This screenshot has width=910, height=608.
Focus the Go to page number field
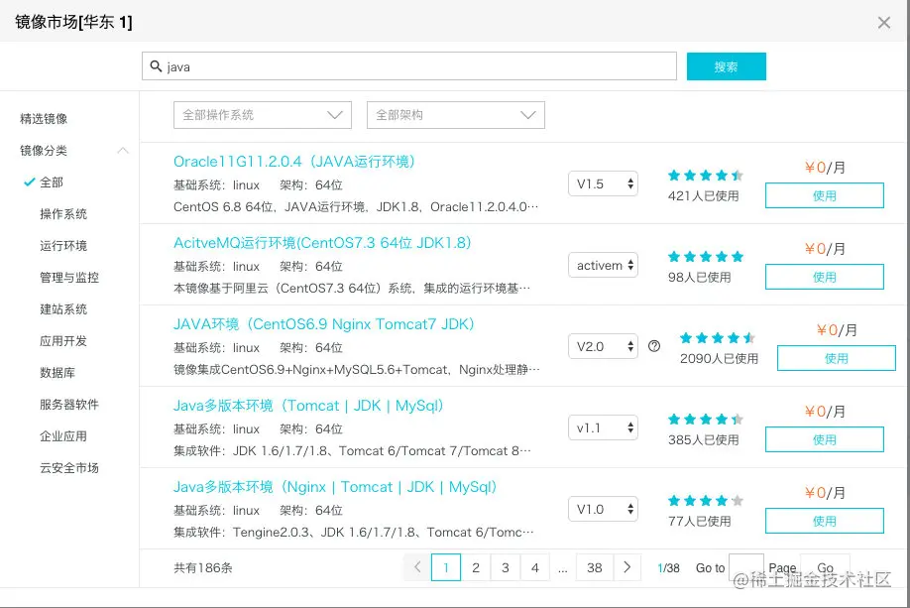pos(745,567)
